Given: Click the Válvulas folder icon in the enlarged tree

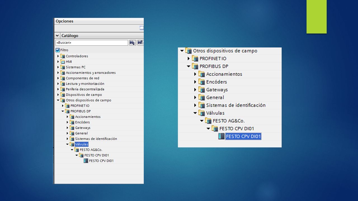Looking at the screenshot, I should click(x=202, y=113).
